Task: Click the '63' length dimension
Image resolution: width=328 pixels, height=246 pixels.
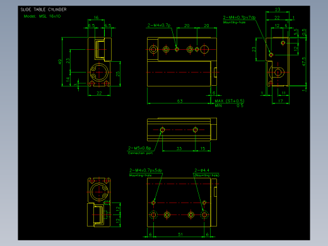Action: click(x=180, y=101)
